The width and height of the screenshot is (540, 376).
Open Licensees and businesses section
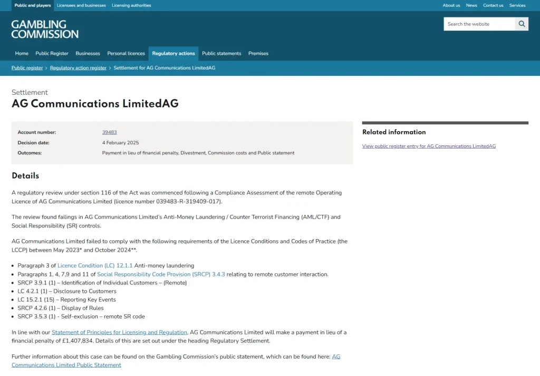pyautogui.click(x=81, y=5)
